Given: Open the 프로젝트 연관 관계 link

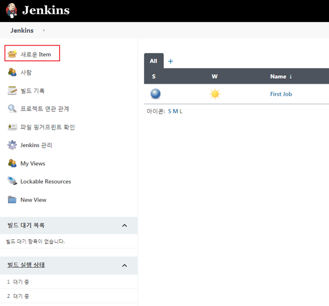Looking at the screenshot, I should click(x=45, y=109).
